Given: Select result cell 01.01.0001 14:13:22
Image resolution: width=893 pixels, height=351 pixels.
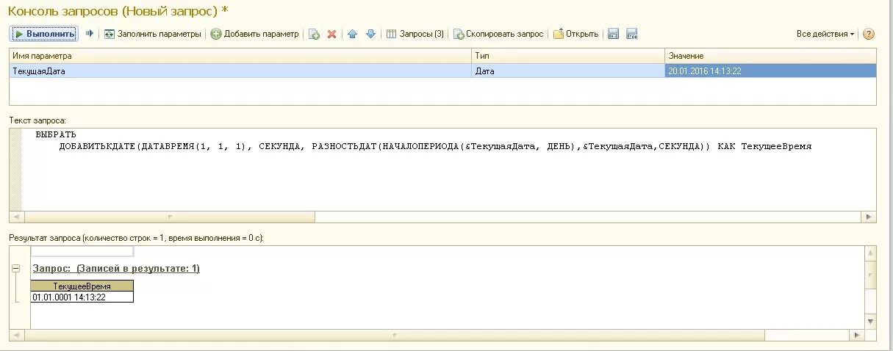Looking at the screenshot, I should point(82,297).
